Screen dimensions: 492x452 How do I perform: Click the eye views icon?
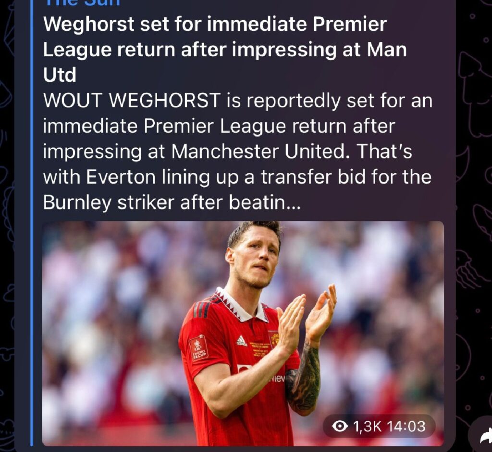(x=340, y=426)
